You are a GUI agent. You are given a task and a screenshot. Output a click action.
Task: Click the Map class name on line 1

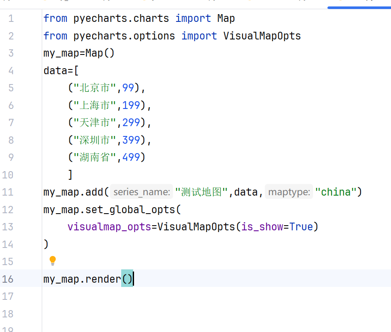point(226,18)
